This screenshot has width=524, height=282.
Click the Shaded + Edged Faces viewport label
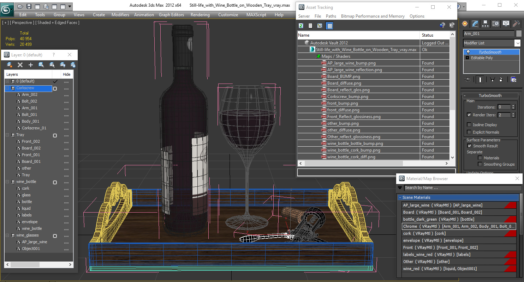coord(58,23)
